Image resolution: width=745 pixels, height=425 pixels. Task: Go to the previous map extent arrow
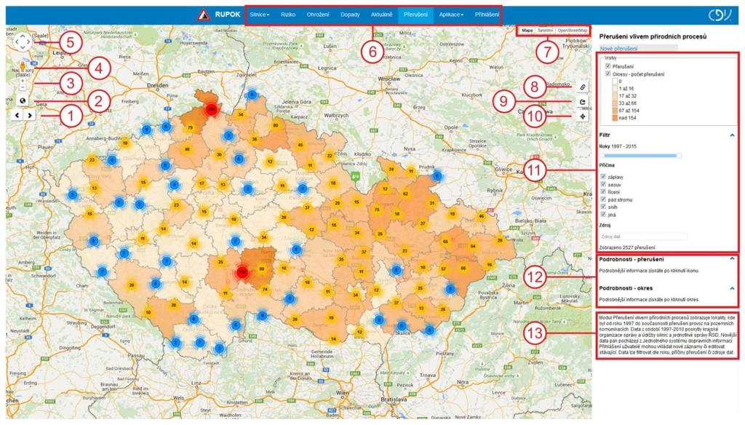(x=17, y=115)
